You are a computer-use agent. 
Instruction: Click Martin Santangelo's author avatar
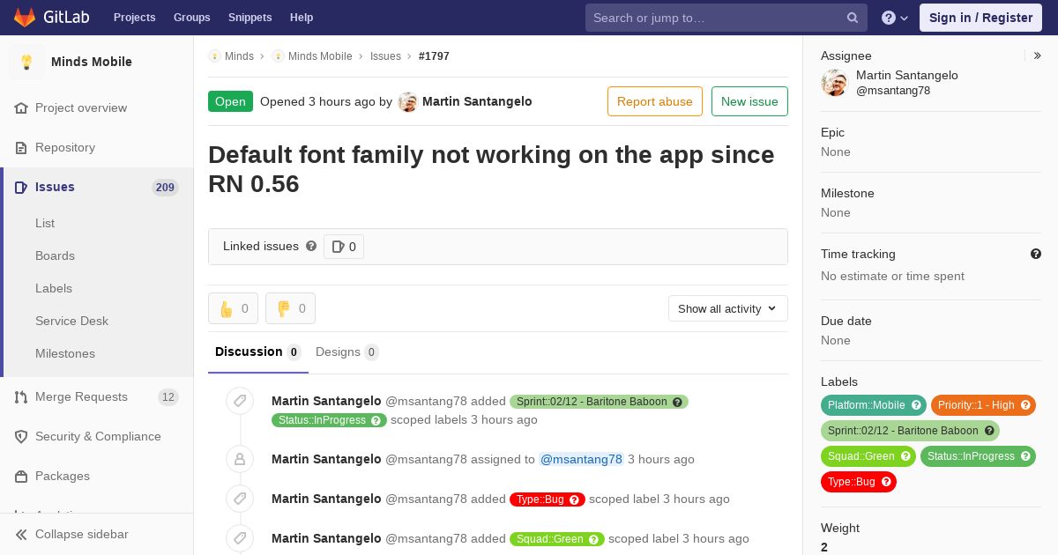click(x=407, y=101)
